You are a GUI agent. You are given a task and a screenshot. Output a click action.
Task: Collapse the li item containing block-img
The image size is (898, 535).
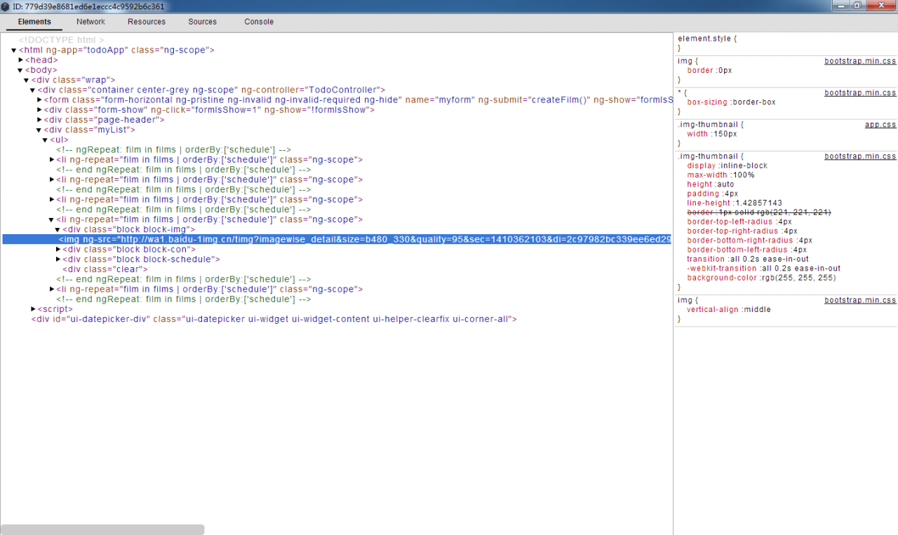click(x=52, y=220)
